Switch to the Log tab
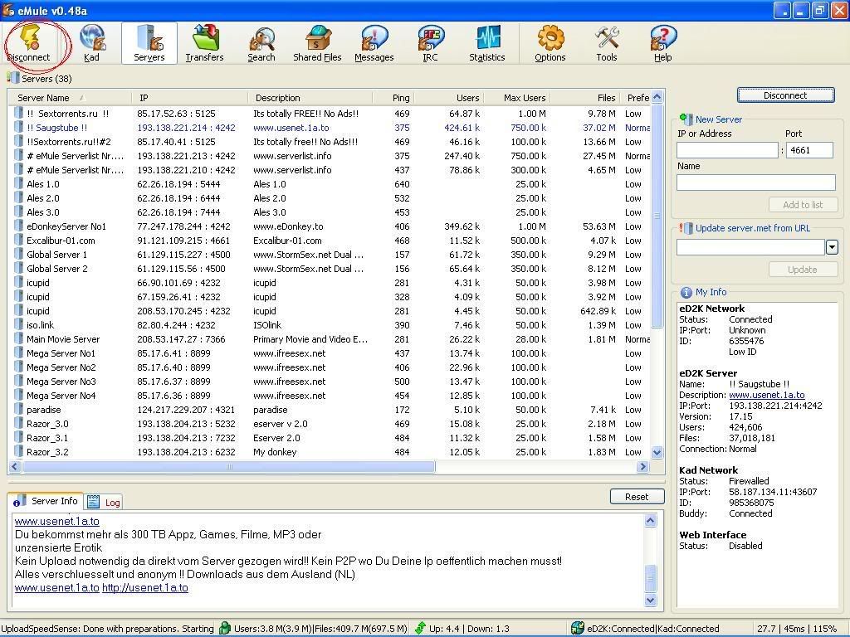The width and height of the screenshot is (850, 637). click(x=105, y=502)
